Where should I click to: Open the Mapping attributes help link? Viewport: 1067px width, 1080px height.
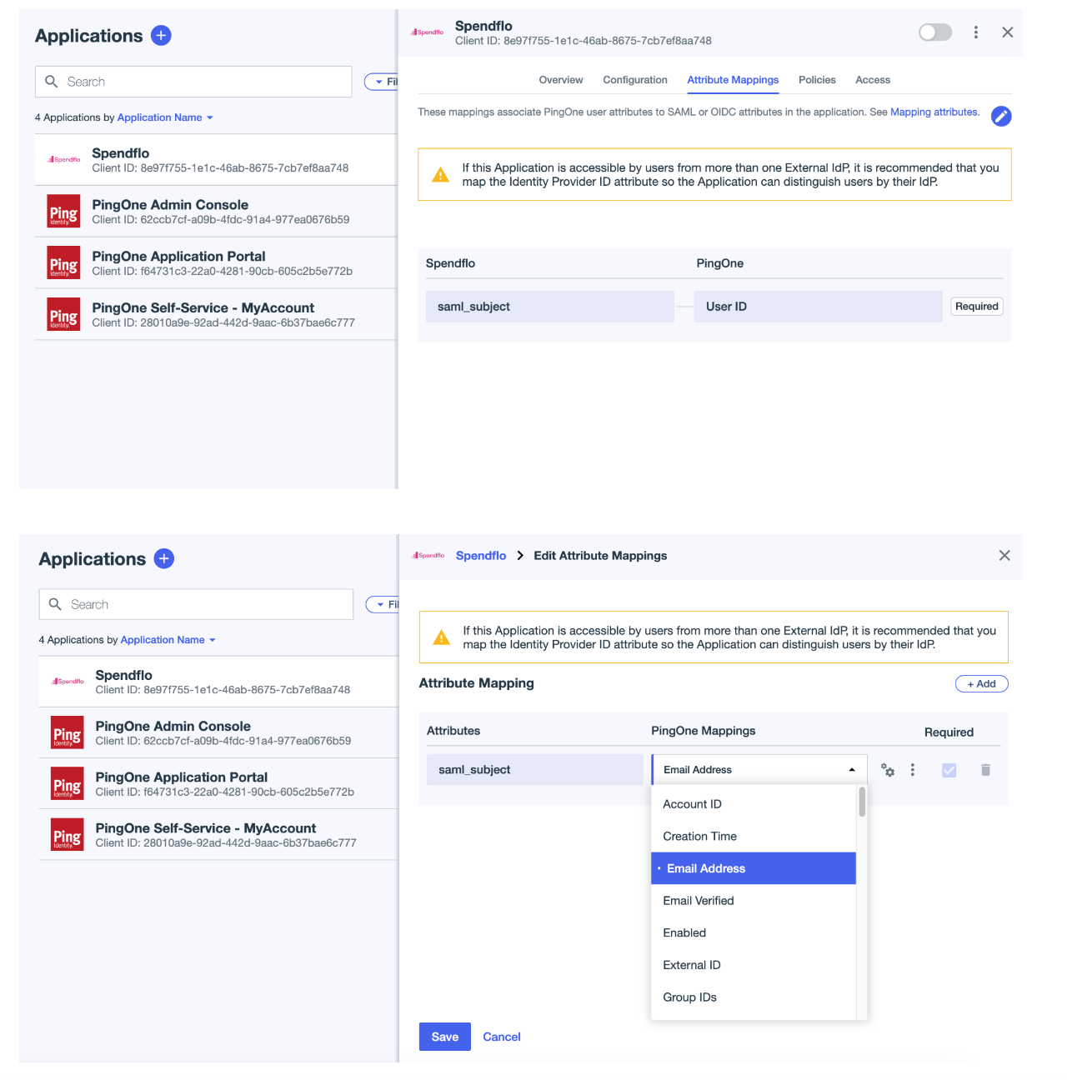(x=934, y=112)
